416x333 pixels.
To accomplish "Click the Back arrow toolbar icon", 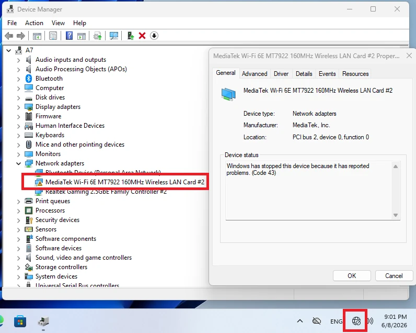I will (x=9, y=36).
